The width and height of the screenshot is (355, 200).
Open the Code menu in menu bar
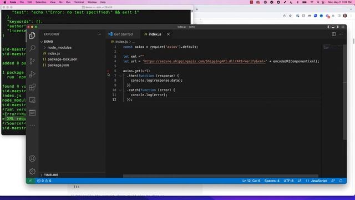13,2
